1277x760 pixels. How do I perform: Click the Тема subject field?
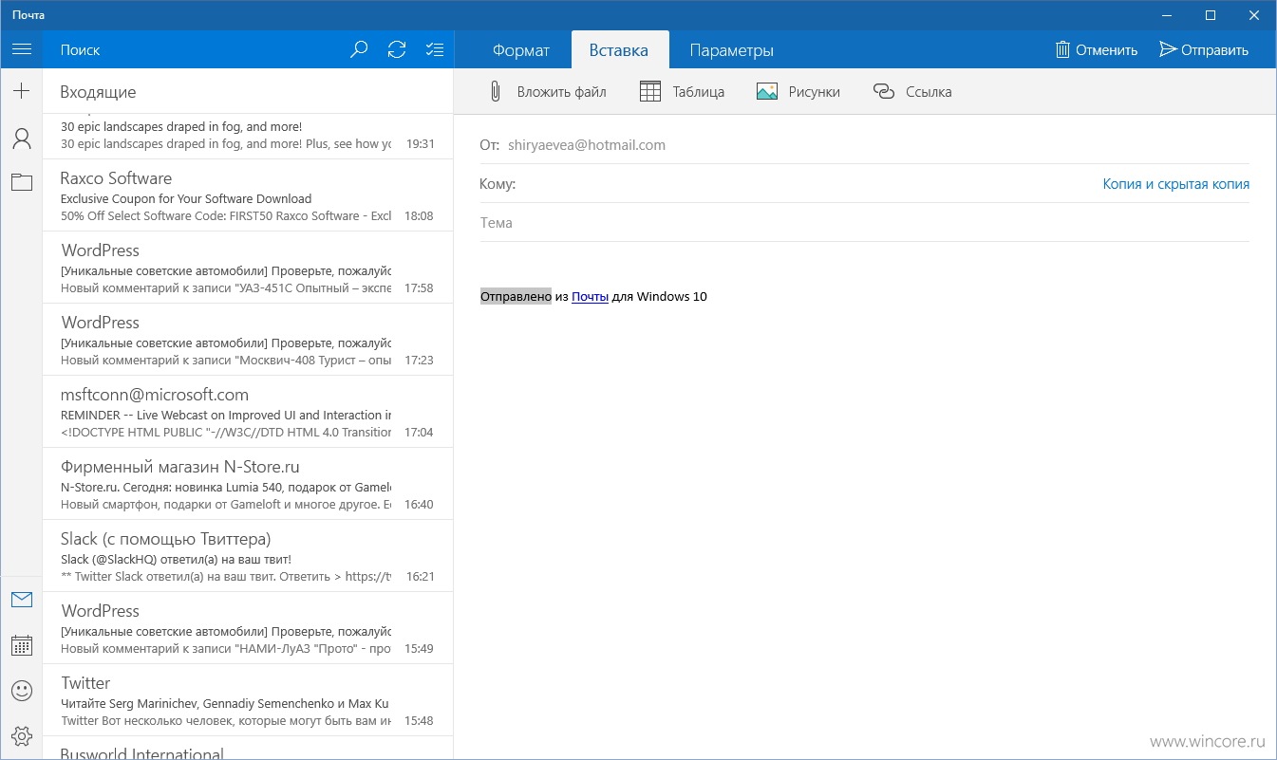[864, 223]
